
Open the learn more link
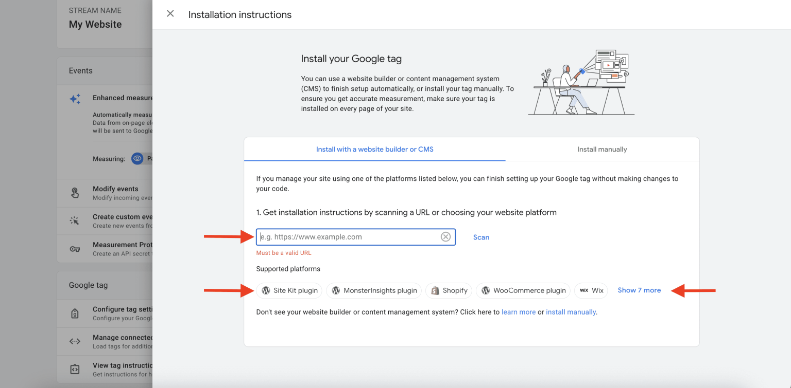point(519,312)
